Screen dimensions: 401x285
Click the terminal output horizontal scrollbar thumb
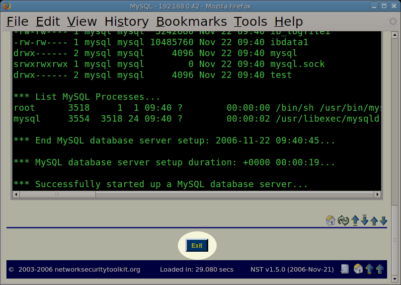click(x=57, y=195)
